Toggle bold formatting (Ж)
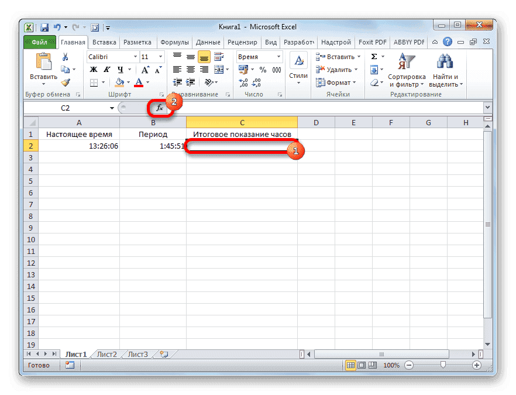The width and height of the screenshot is (516, 395). pos(94,70)
